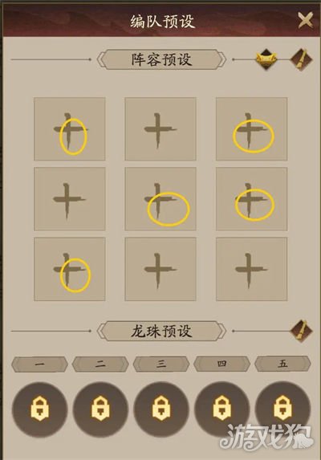Switch to dragon ball preset tab 三
This screenshot has height=460, width=321.
point(161,364)
